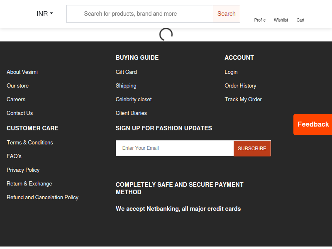Open the Feedback side tab
This screenshot has width=332, height=249.
tap(313, 124)
